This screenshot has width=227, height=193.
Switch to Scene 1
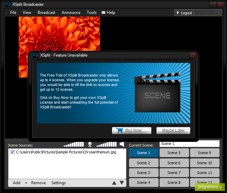tap(144, 153)
